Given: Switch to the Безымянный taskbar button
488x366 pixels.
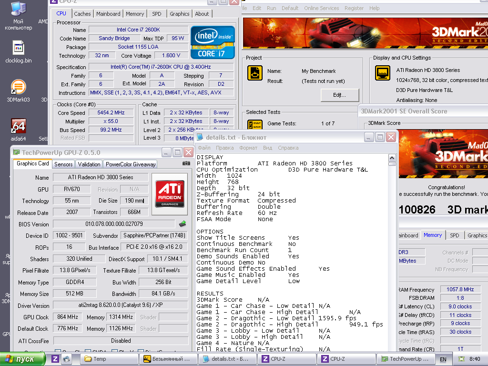Looking at the screenshot, I should click(168, 359).
